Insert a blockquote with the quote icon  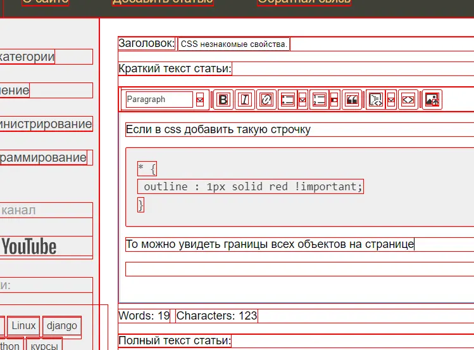pyautogui.click(x=352, y=100)
